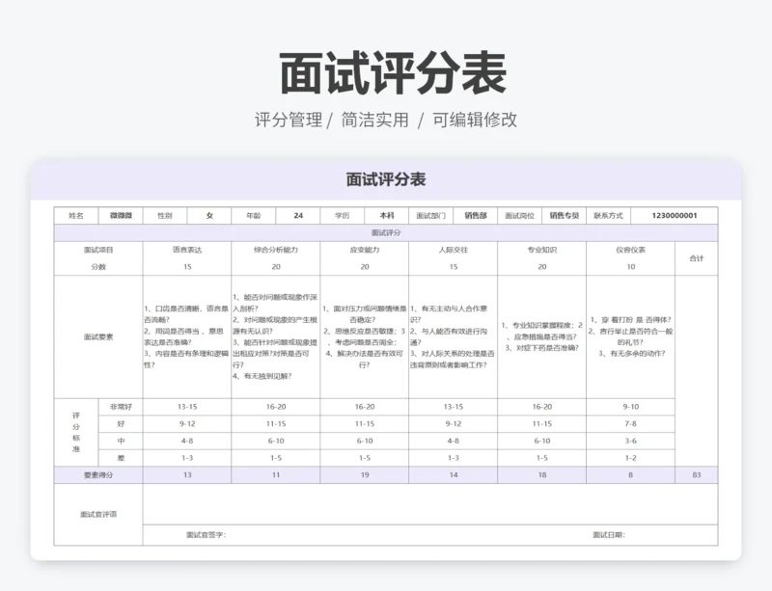Select the 专业知识 column header
The image size is (772, 591).
(x=541, y=250)
